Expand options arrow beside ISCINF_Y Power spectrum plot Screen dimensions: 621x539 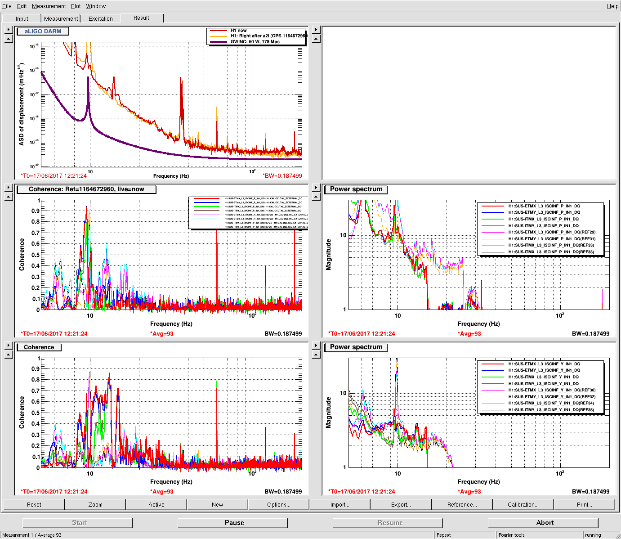pos(316,346)
